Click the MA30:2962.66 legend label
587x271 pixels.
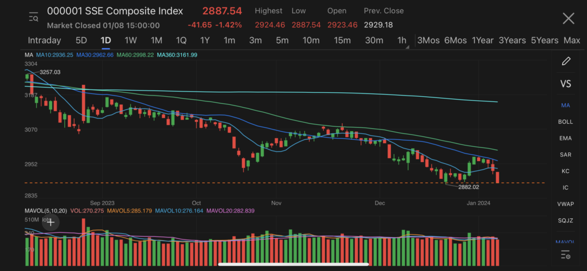pos(95,55)
